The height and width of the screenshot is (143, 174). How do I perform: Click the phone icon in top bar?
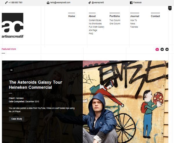click(6, 3)
